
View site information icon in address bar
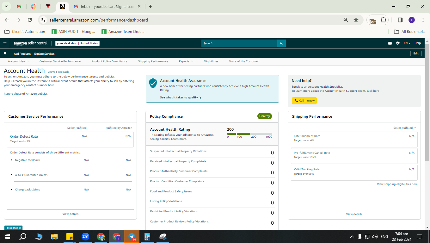43,20
